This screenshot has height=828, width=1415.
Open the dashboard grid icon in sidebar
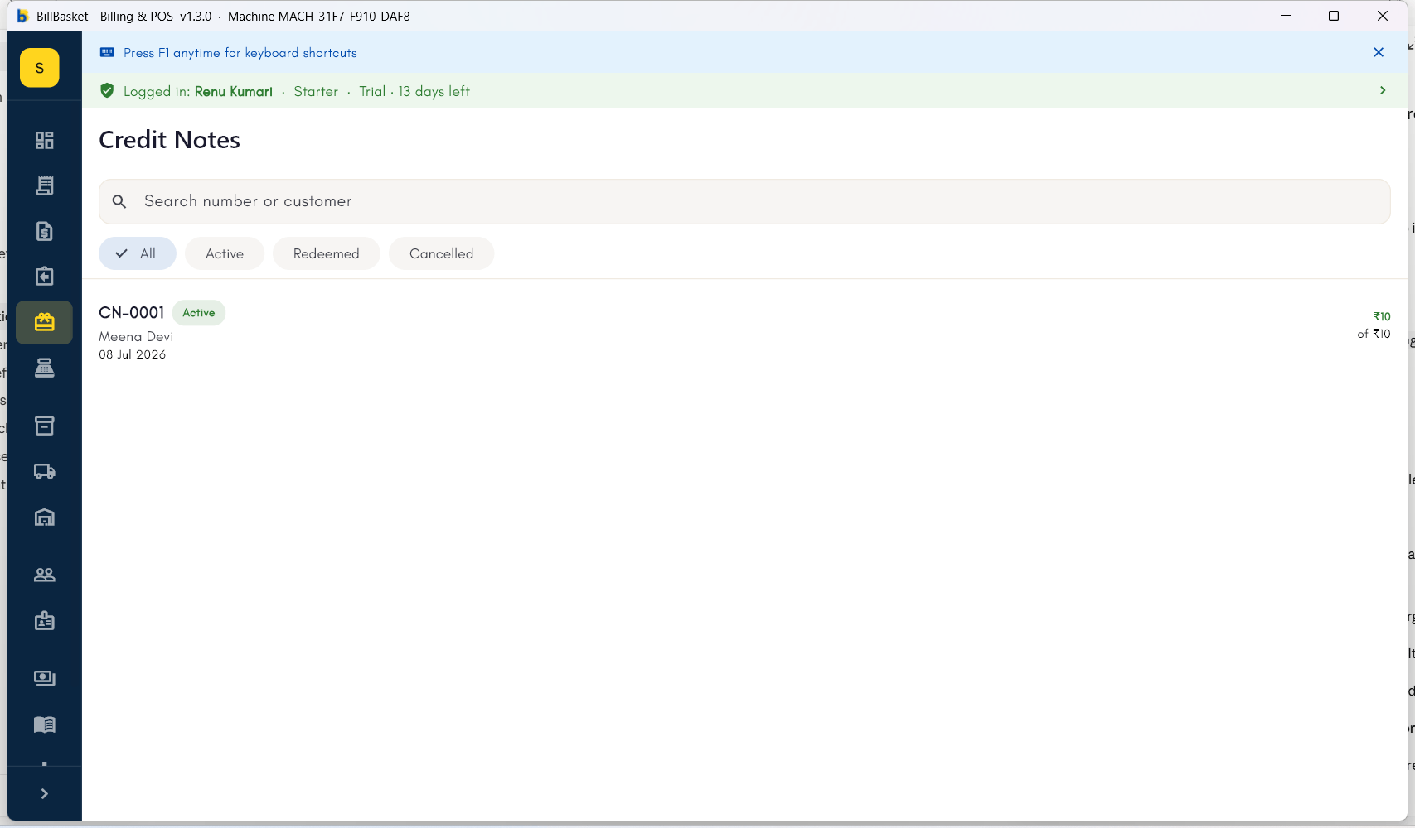coord(45,140)
